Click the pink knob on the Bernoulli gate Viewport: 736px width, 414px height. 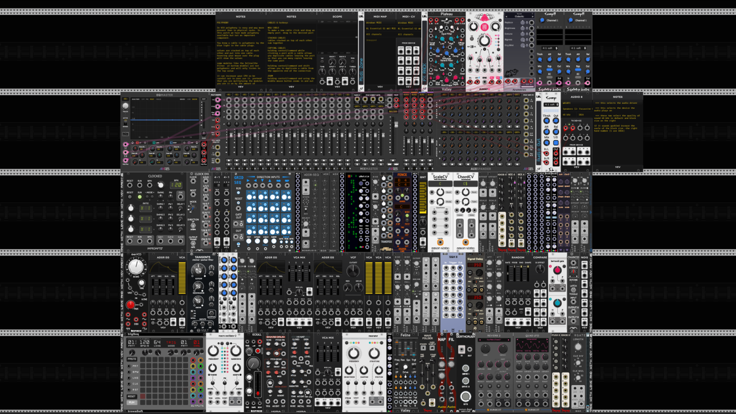pyautogui.click(x=557, y=270)
